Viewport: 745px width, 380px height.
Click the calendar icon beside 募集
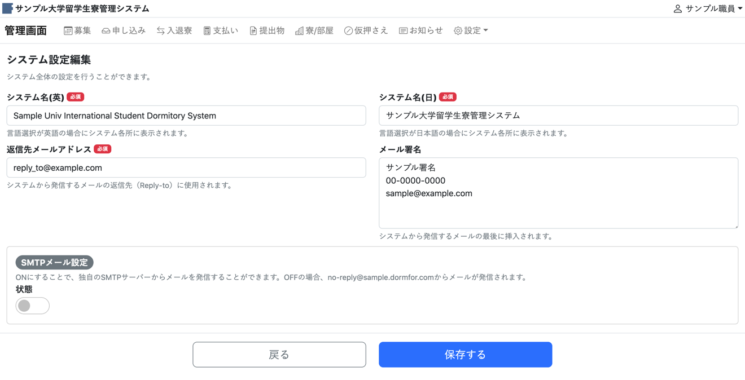click(68, 31)
